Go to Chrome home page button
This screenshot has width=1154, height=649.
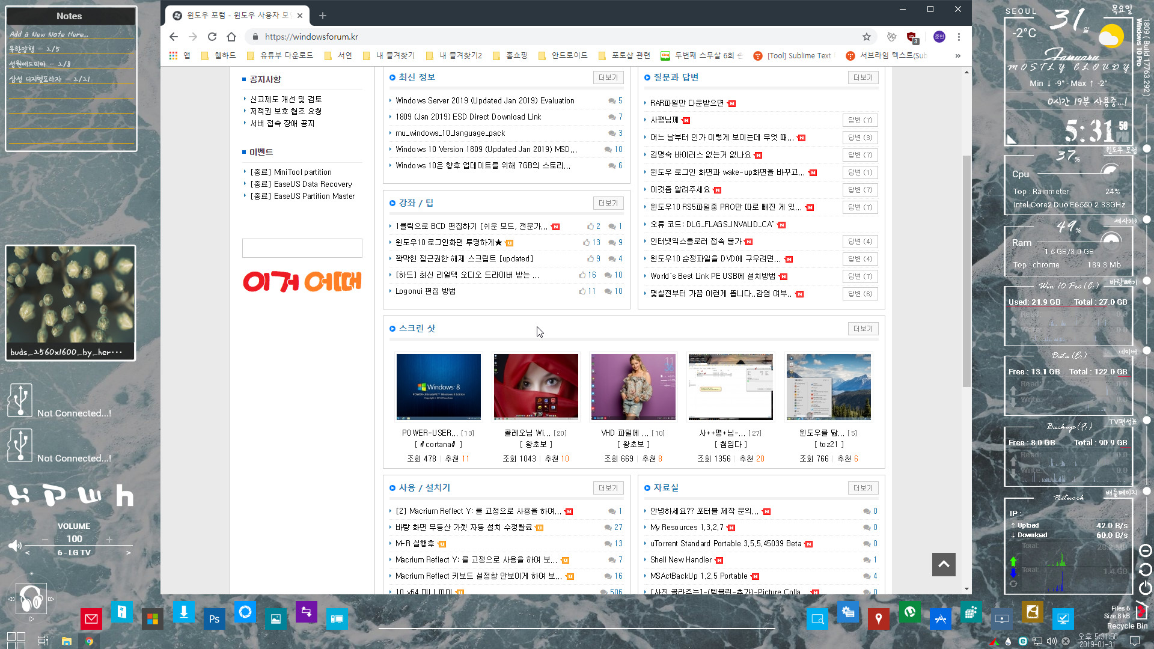click(231, 37)
